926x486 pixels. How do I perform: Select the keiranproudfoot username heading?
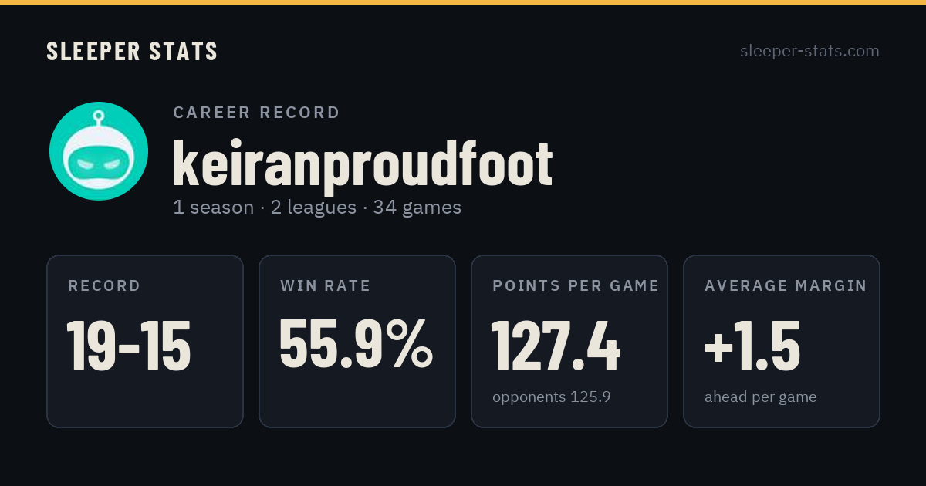(363, 164)
